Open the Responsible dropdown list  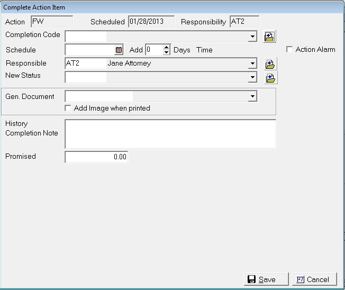point(252,64)
